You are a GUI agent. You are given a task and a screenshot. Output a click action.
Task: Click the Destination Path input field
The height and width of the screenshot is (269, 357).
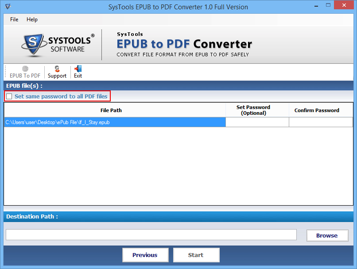click(x=151, y=234)
